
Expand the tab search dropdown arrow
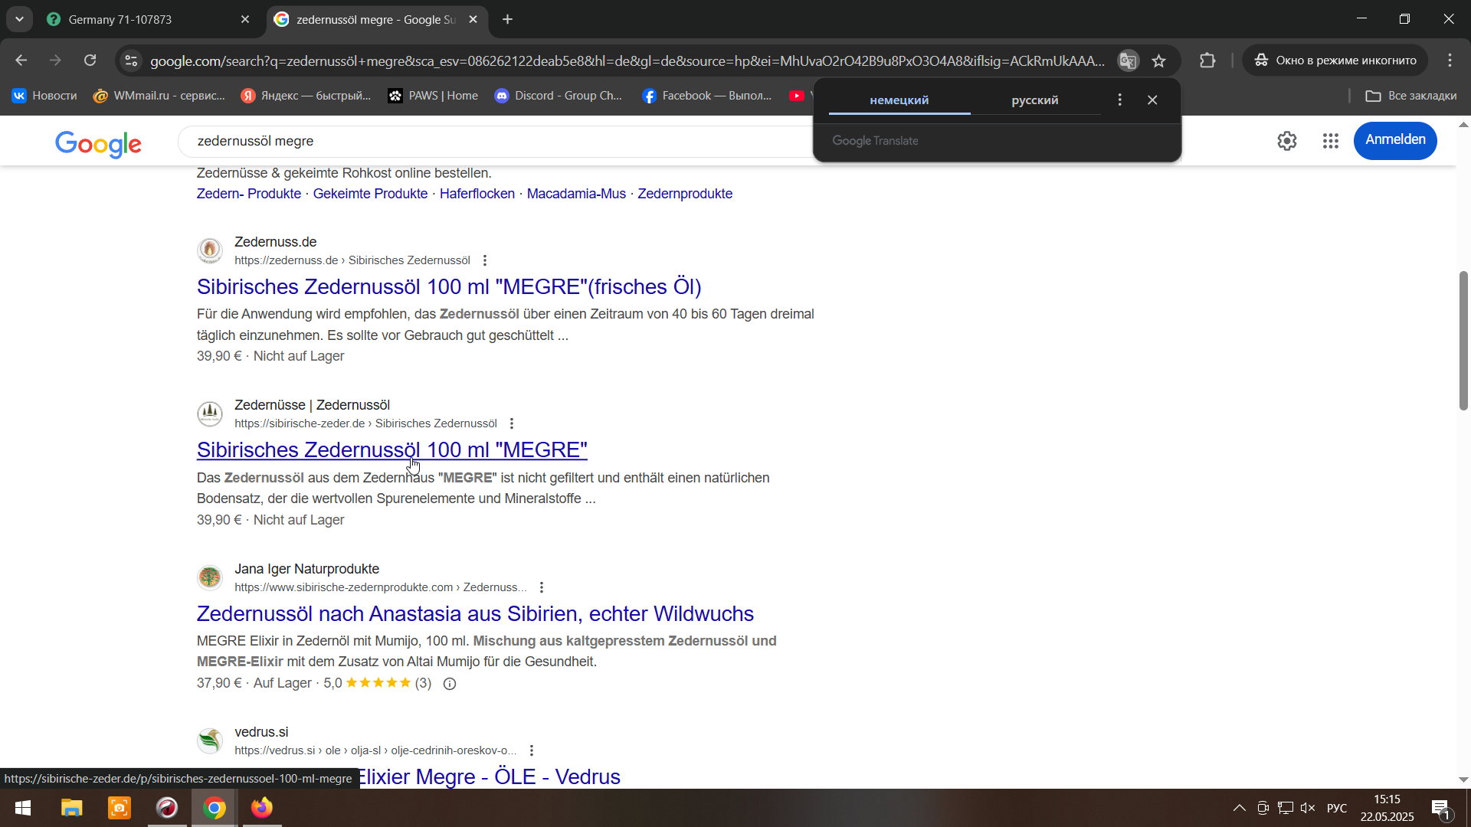19,19
